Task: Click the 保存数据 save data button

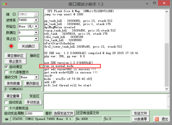Action: point(13,83)
